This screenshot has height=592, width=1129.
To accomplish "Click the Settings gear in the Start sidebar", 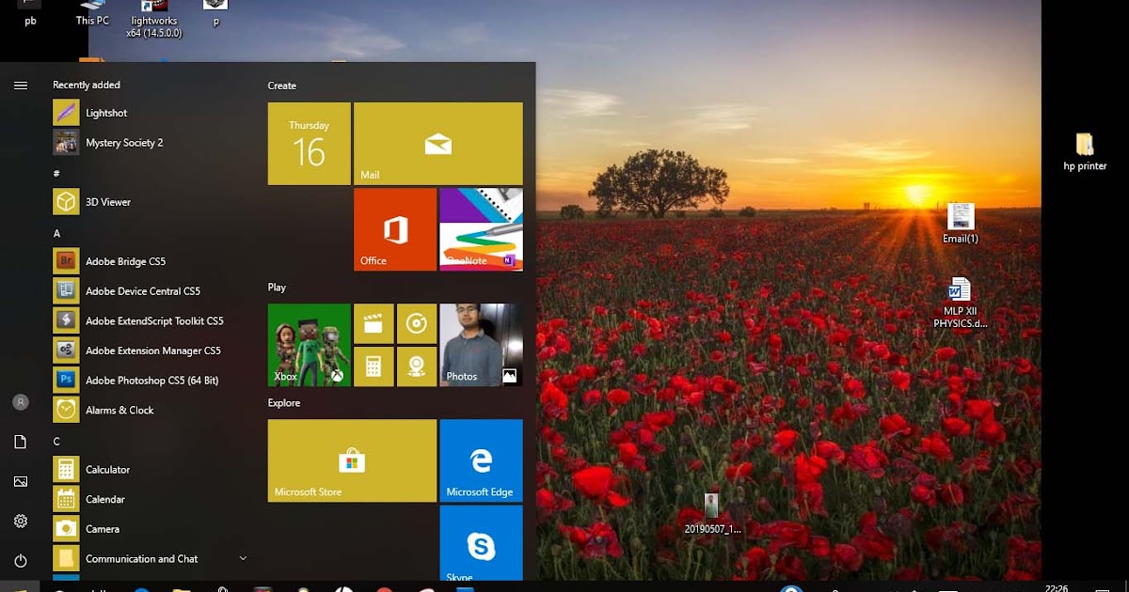I will [20, 520].
